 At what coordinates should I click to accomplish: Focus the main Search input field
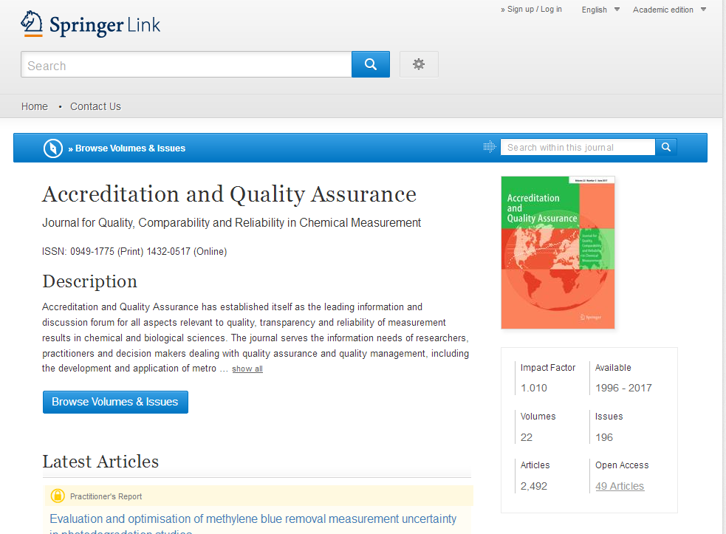[x=186, y=64]
